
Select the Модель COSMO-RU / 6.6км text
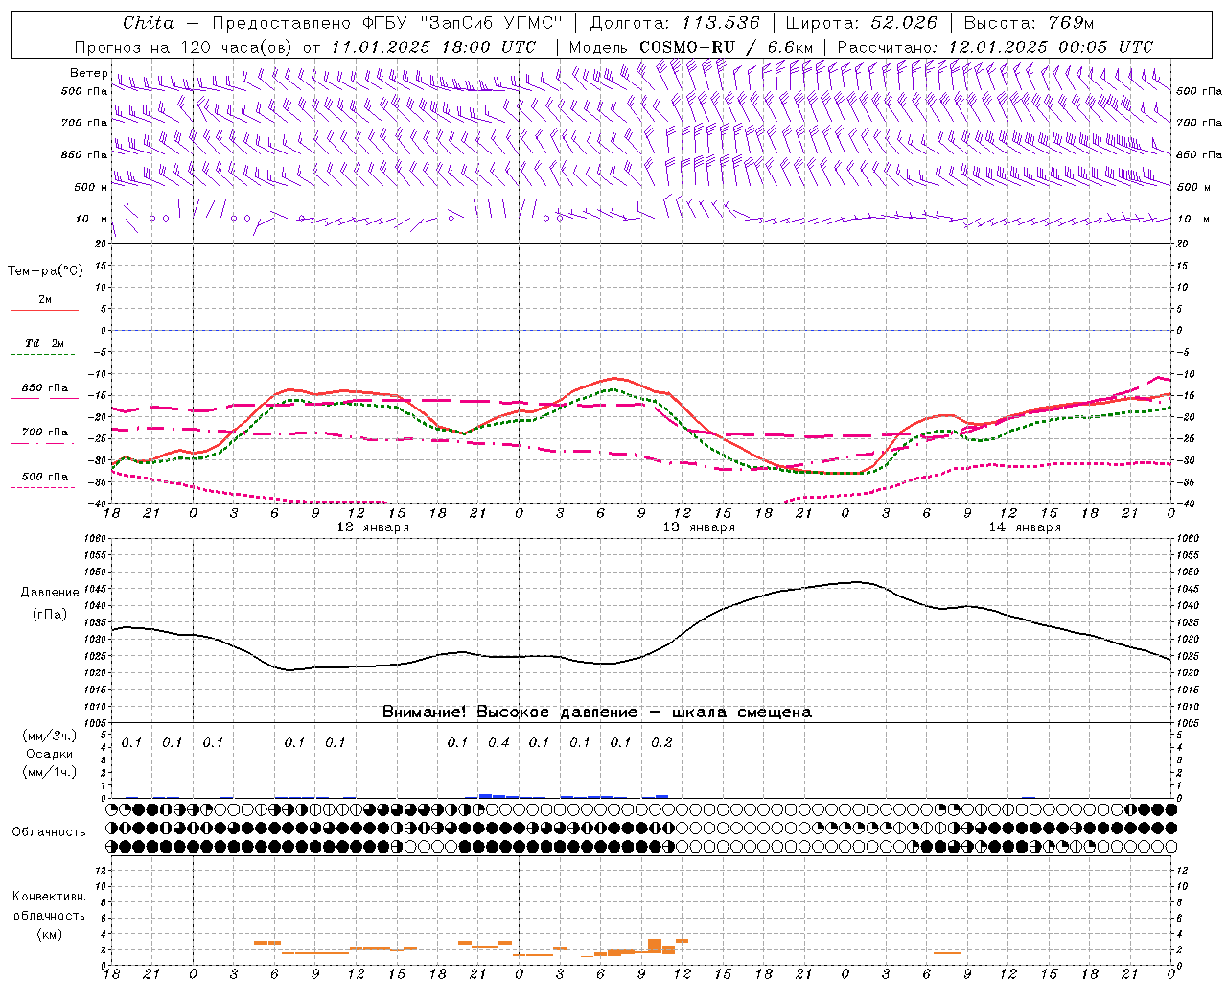click(690, 47)
